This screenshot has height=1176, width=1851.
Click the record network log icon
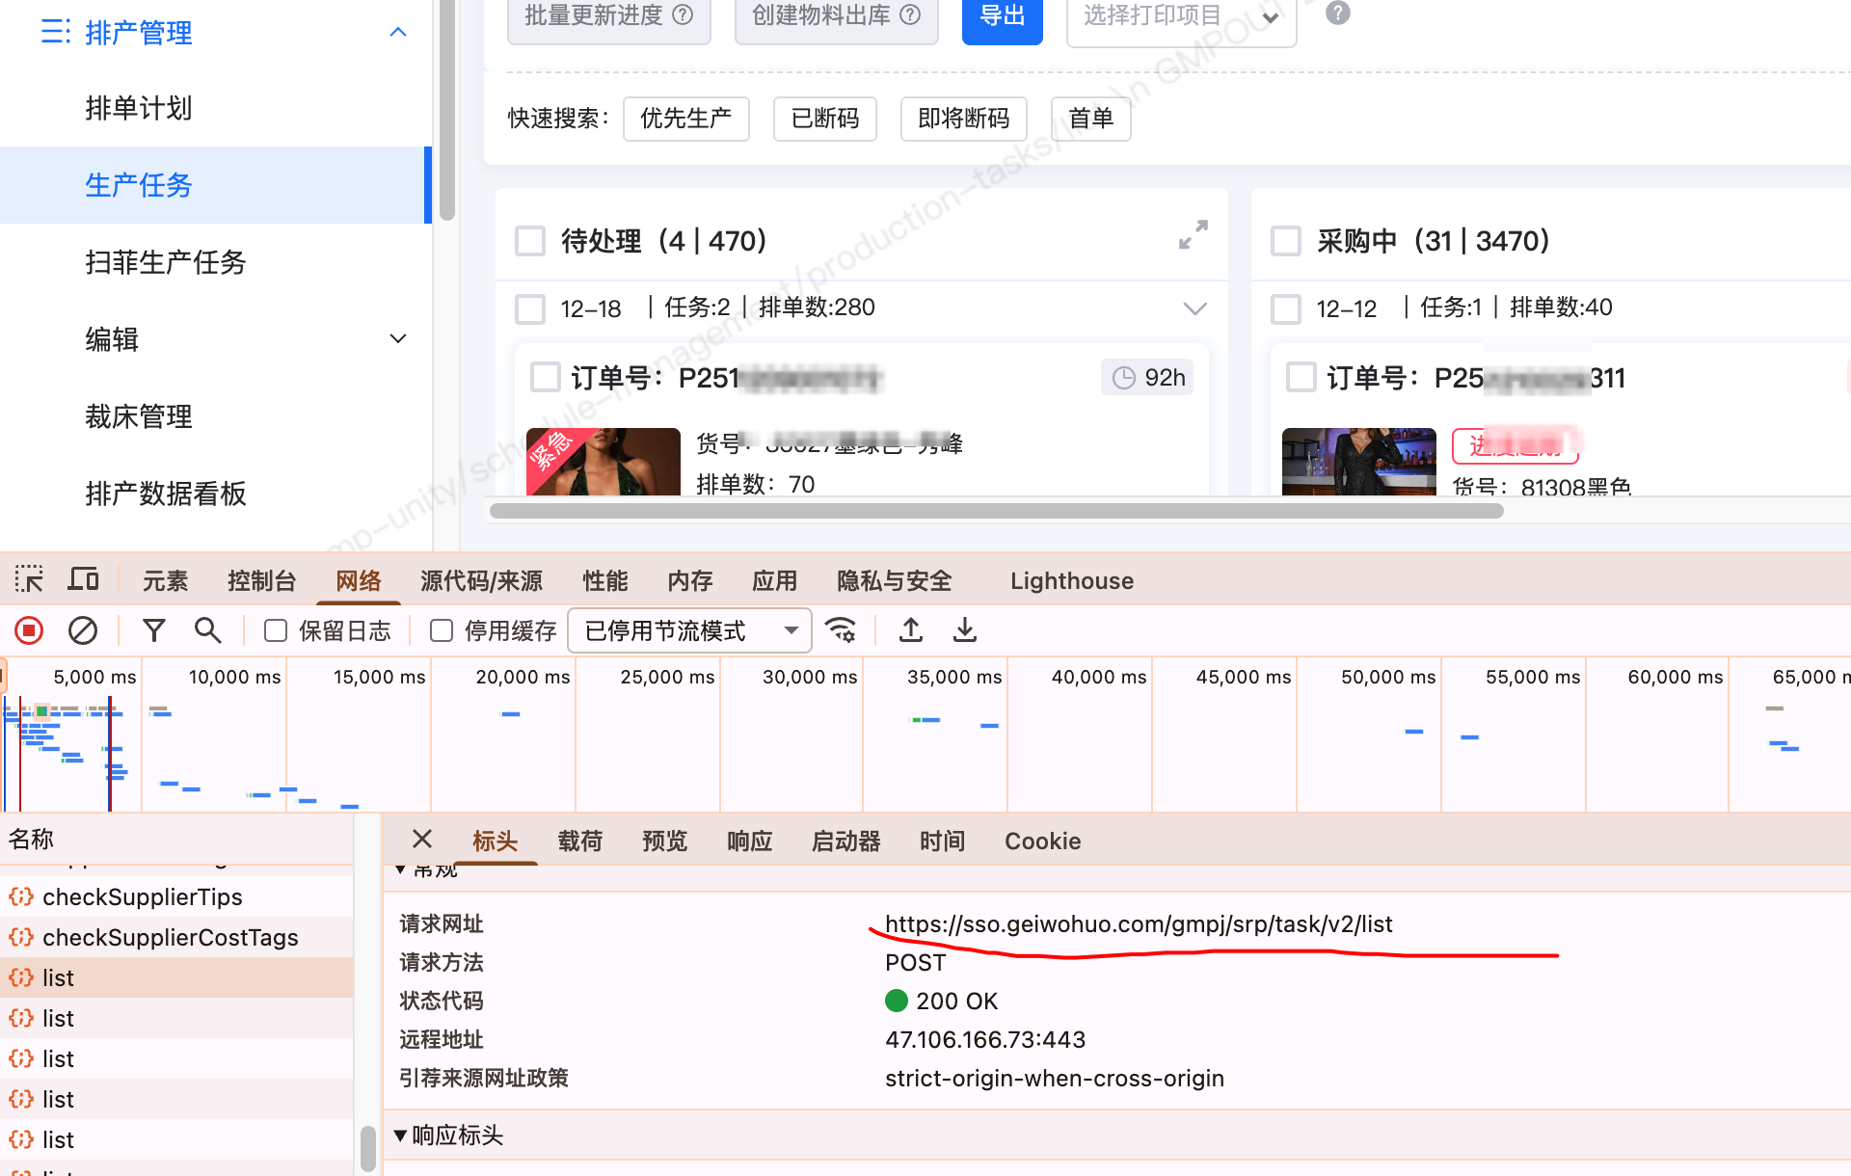click(29, 631)
